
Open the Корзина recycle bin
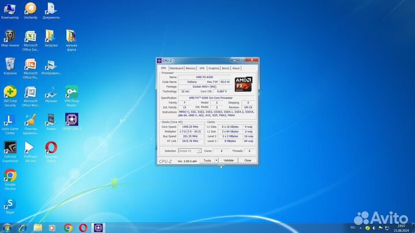10,64
